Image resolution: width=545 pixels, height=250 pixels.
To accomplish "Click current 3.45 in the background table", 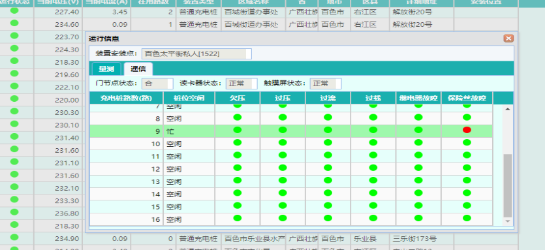I will click(120, 12).
